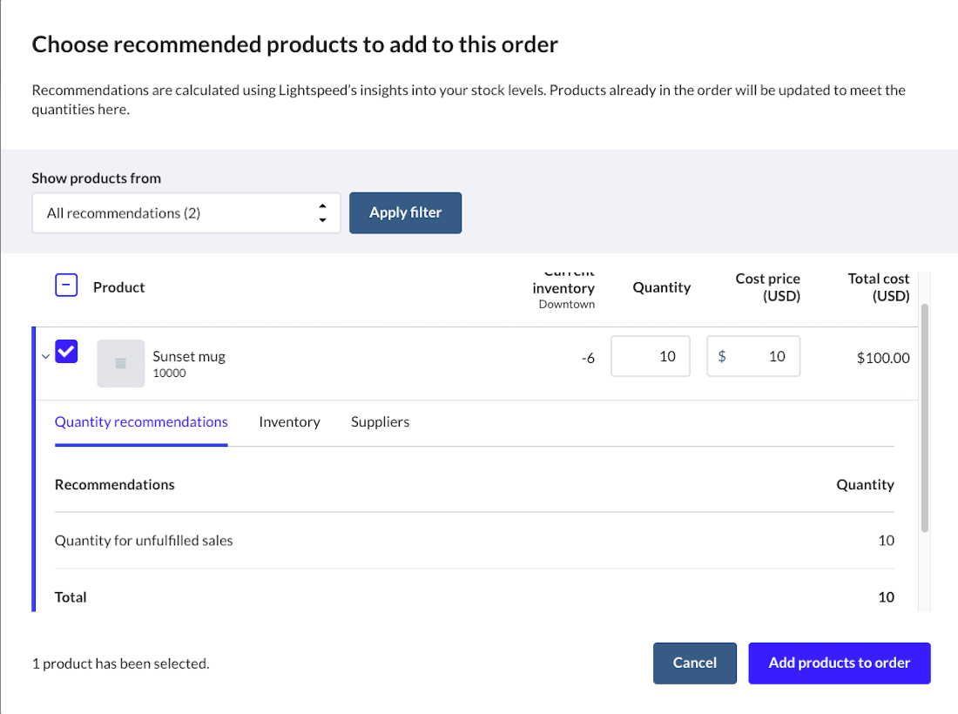The height and width of the screenshot is (714, 958).
Task: Cancel adding recommended products
Action: coord(694,663)
